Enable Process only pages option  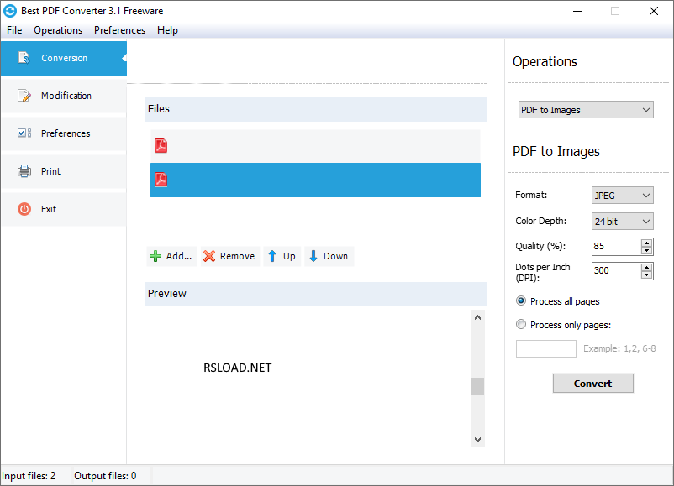[x=521, y=325]
